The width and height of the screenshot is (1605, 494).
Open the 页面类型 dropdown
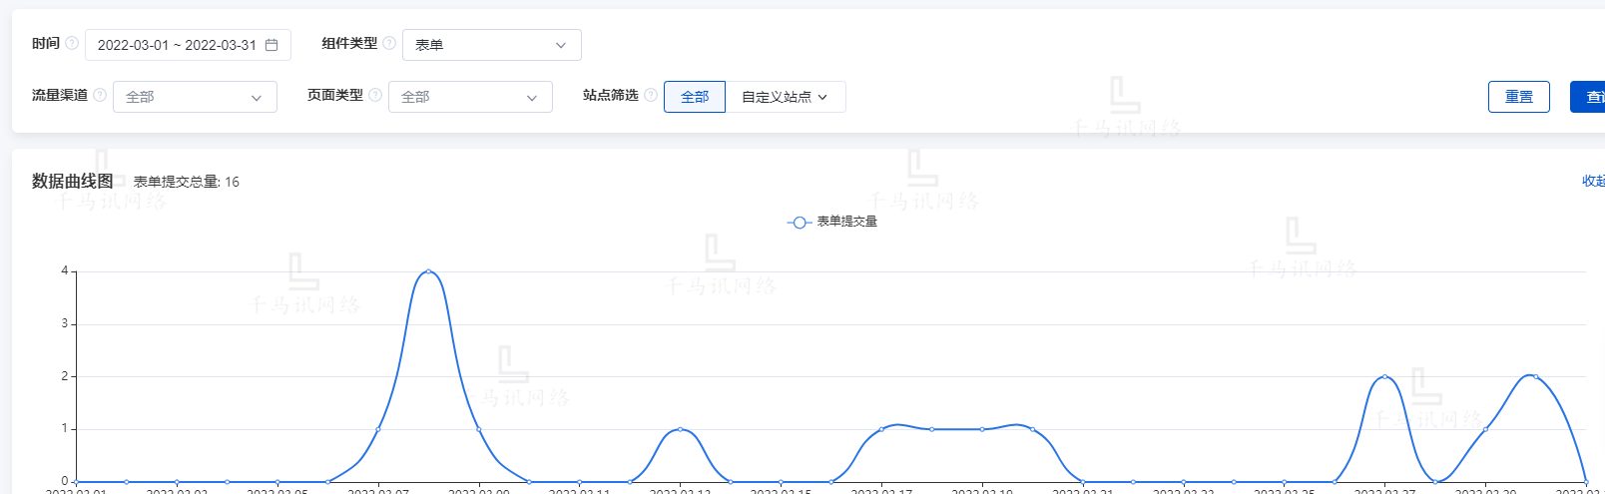(x=470, y=97)
